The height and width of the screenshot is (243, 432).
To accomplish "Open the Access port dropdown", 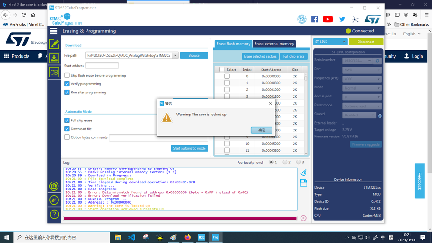I will (362, 97).
